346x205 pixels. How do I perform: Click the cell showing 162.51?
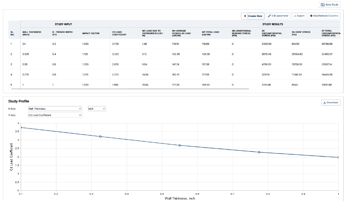point(176,75)
